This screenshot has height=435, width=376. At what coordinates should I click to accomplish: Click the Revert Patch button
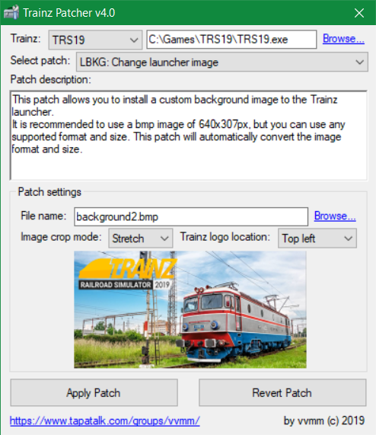[282, 393]
